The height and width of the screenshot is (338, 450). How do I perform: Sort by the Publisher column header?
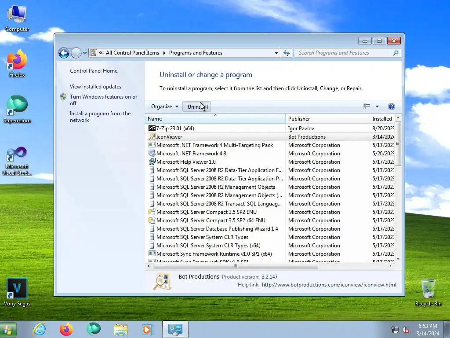(x=328, y=119)
